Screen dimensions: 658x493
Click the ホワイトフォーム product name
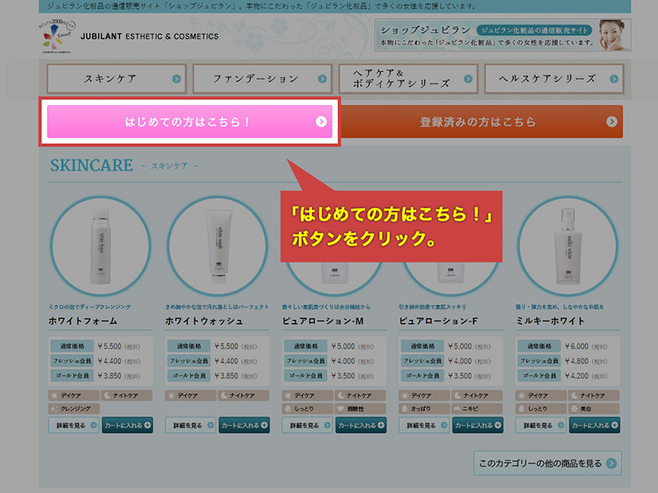tap(83, 321)
